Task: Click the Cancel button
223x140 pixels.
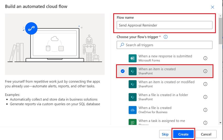Action: click(x=206, y=134)
